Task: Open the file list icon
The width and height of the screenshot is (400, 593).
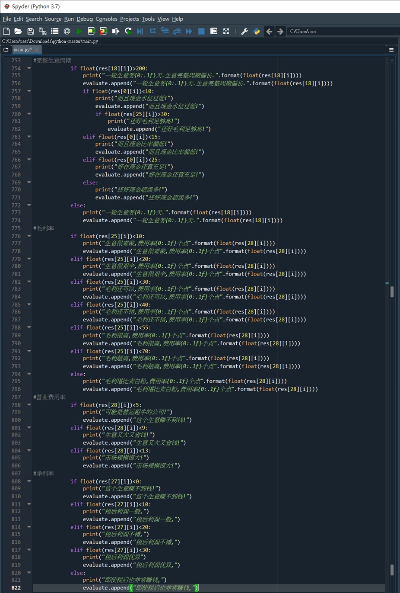Action: pyautogui.click(x=54, y=31)
